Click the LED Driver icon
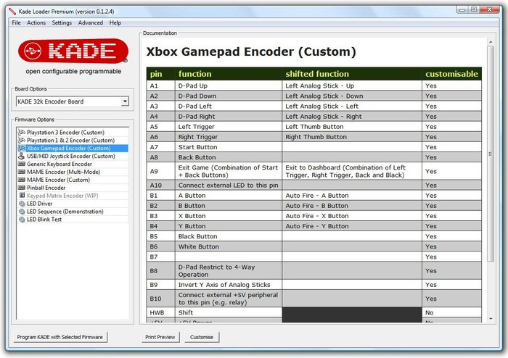 click(x=22, y=204)
